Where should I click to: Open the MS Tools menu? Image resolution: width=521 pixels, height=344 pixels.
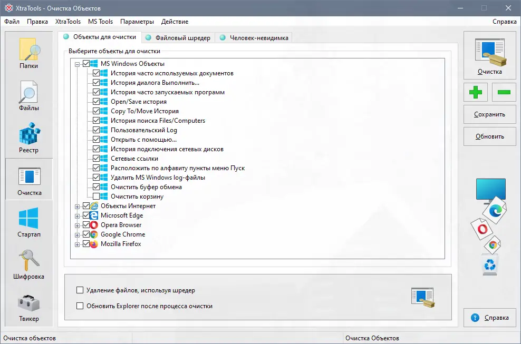coord(100,22)
